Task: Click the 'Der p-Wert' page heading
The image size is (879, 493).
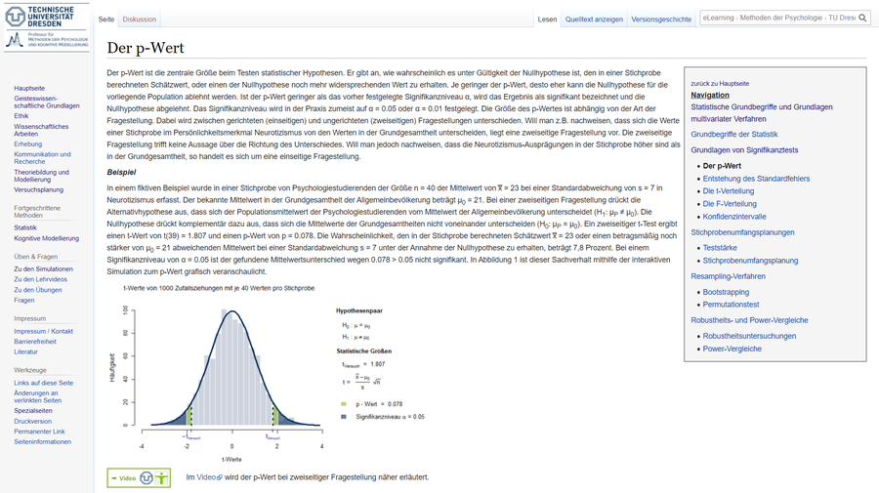Action: (x=146, y=48)
